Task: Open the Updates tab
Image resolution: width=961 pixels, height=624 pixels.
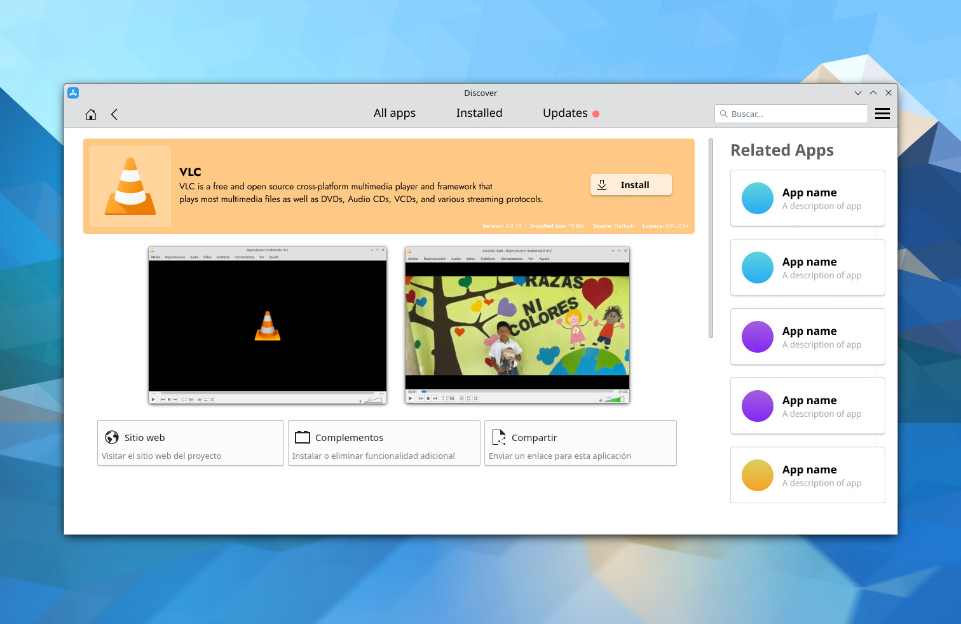Action: [565, 113]
